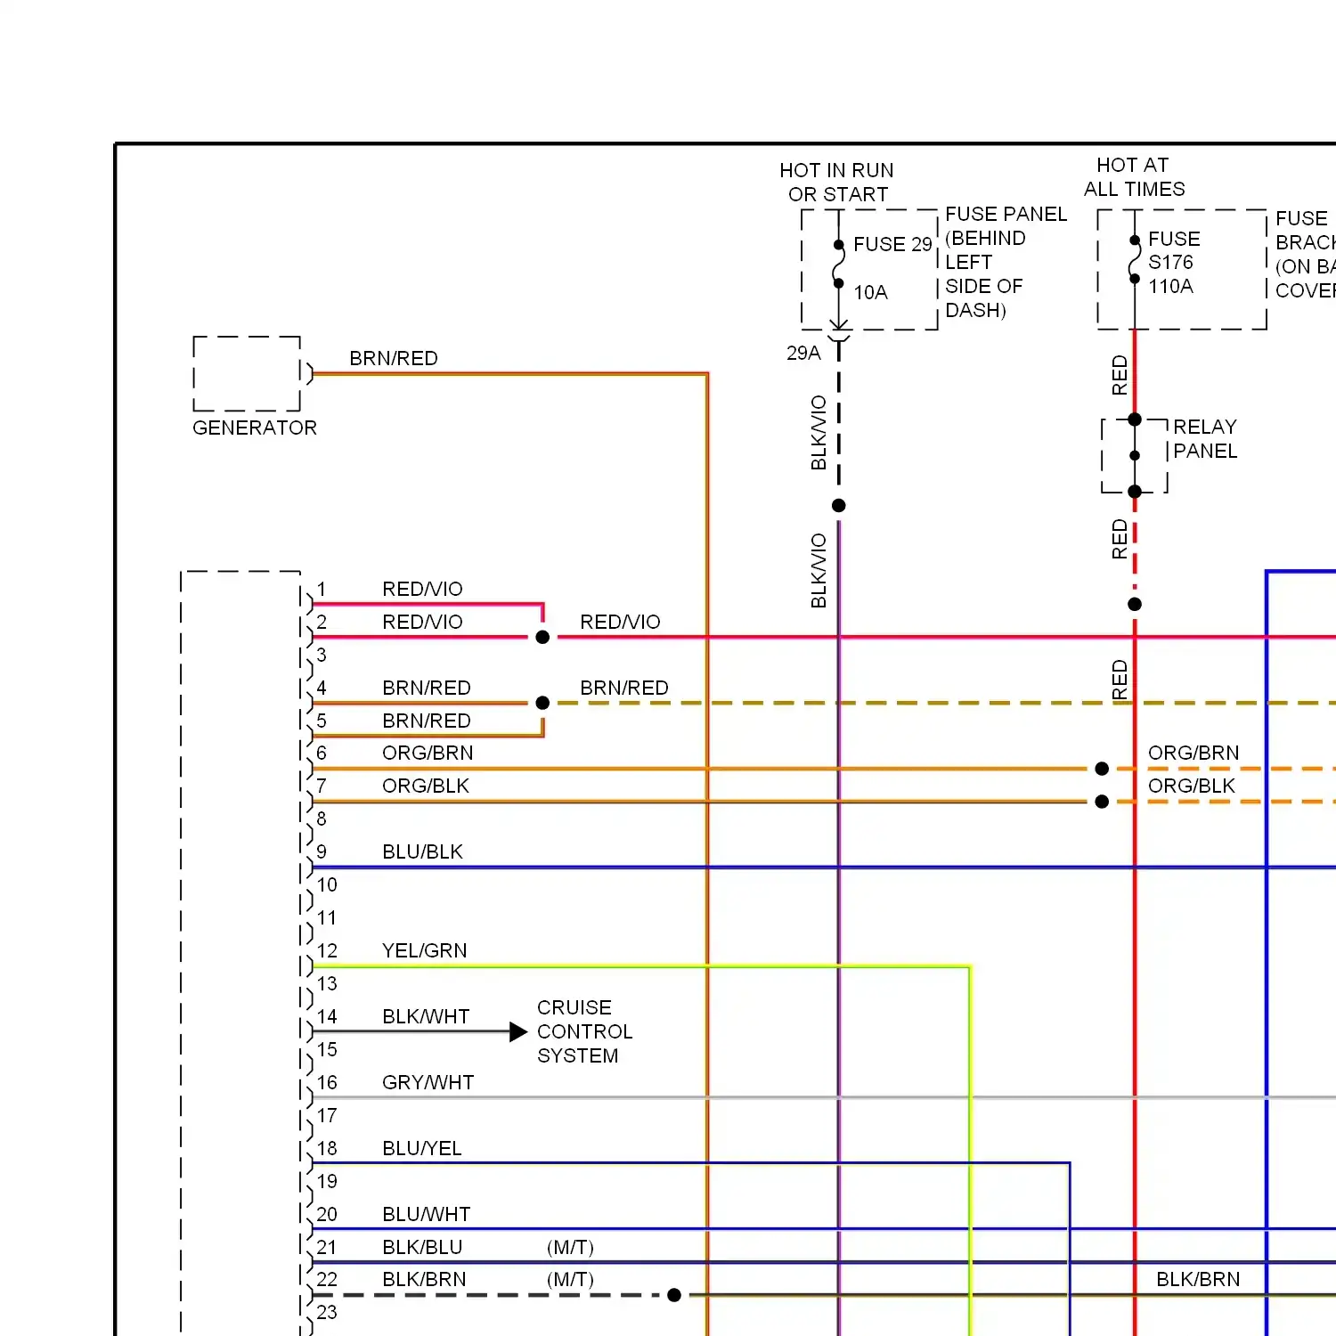Click the splice dot between the BLK/VIO labels
Viewport: 1336px width, 1336px height.
(x=838, y=505)
